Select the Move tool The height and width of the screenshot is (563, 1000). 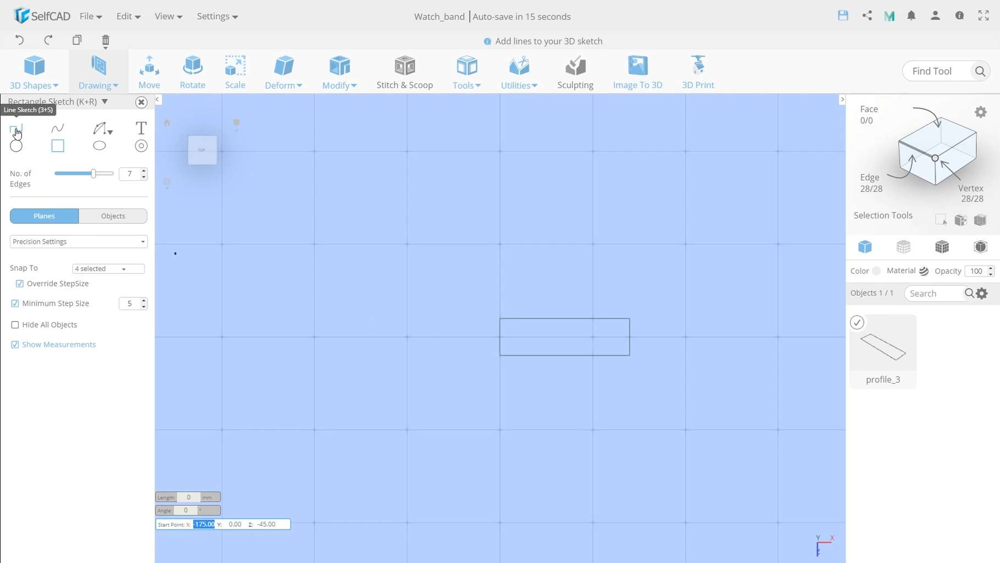[149, 72]
